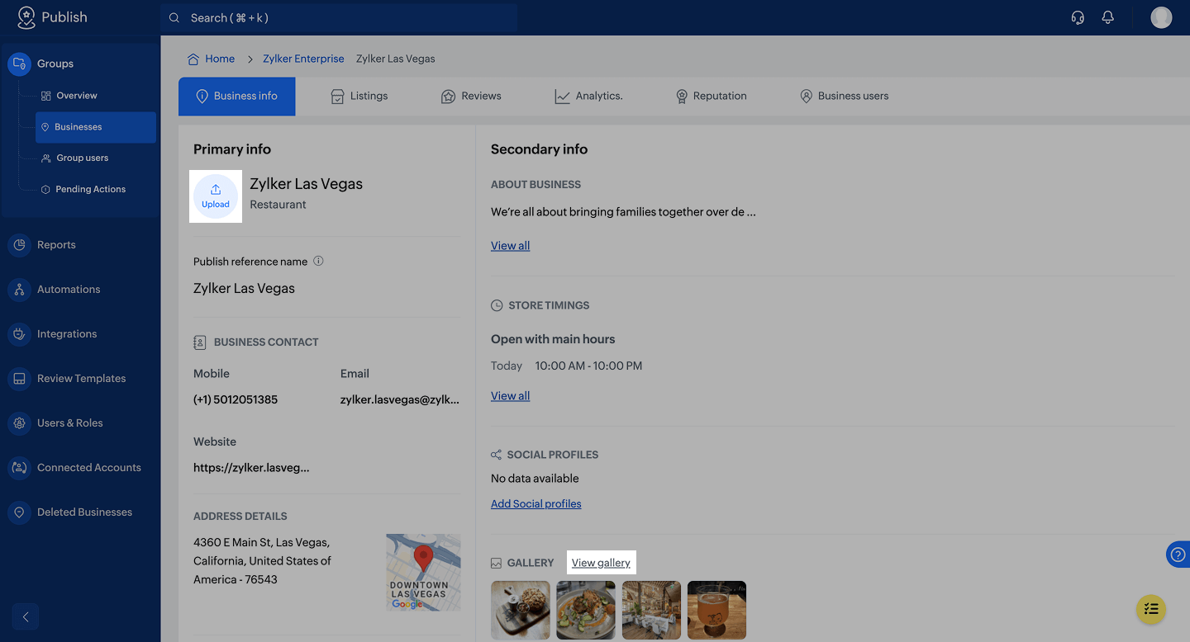Open the beer glass gallery photo
The width and height of the screenshot is (1190, 642).
(716, 610)
